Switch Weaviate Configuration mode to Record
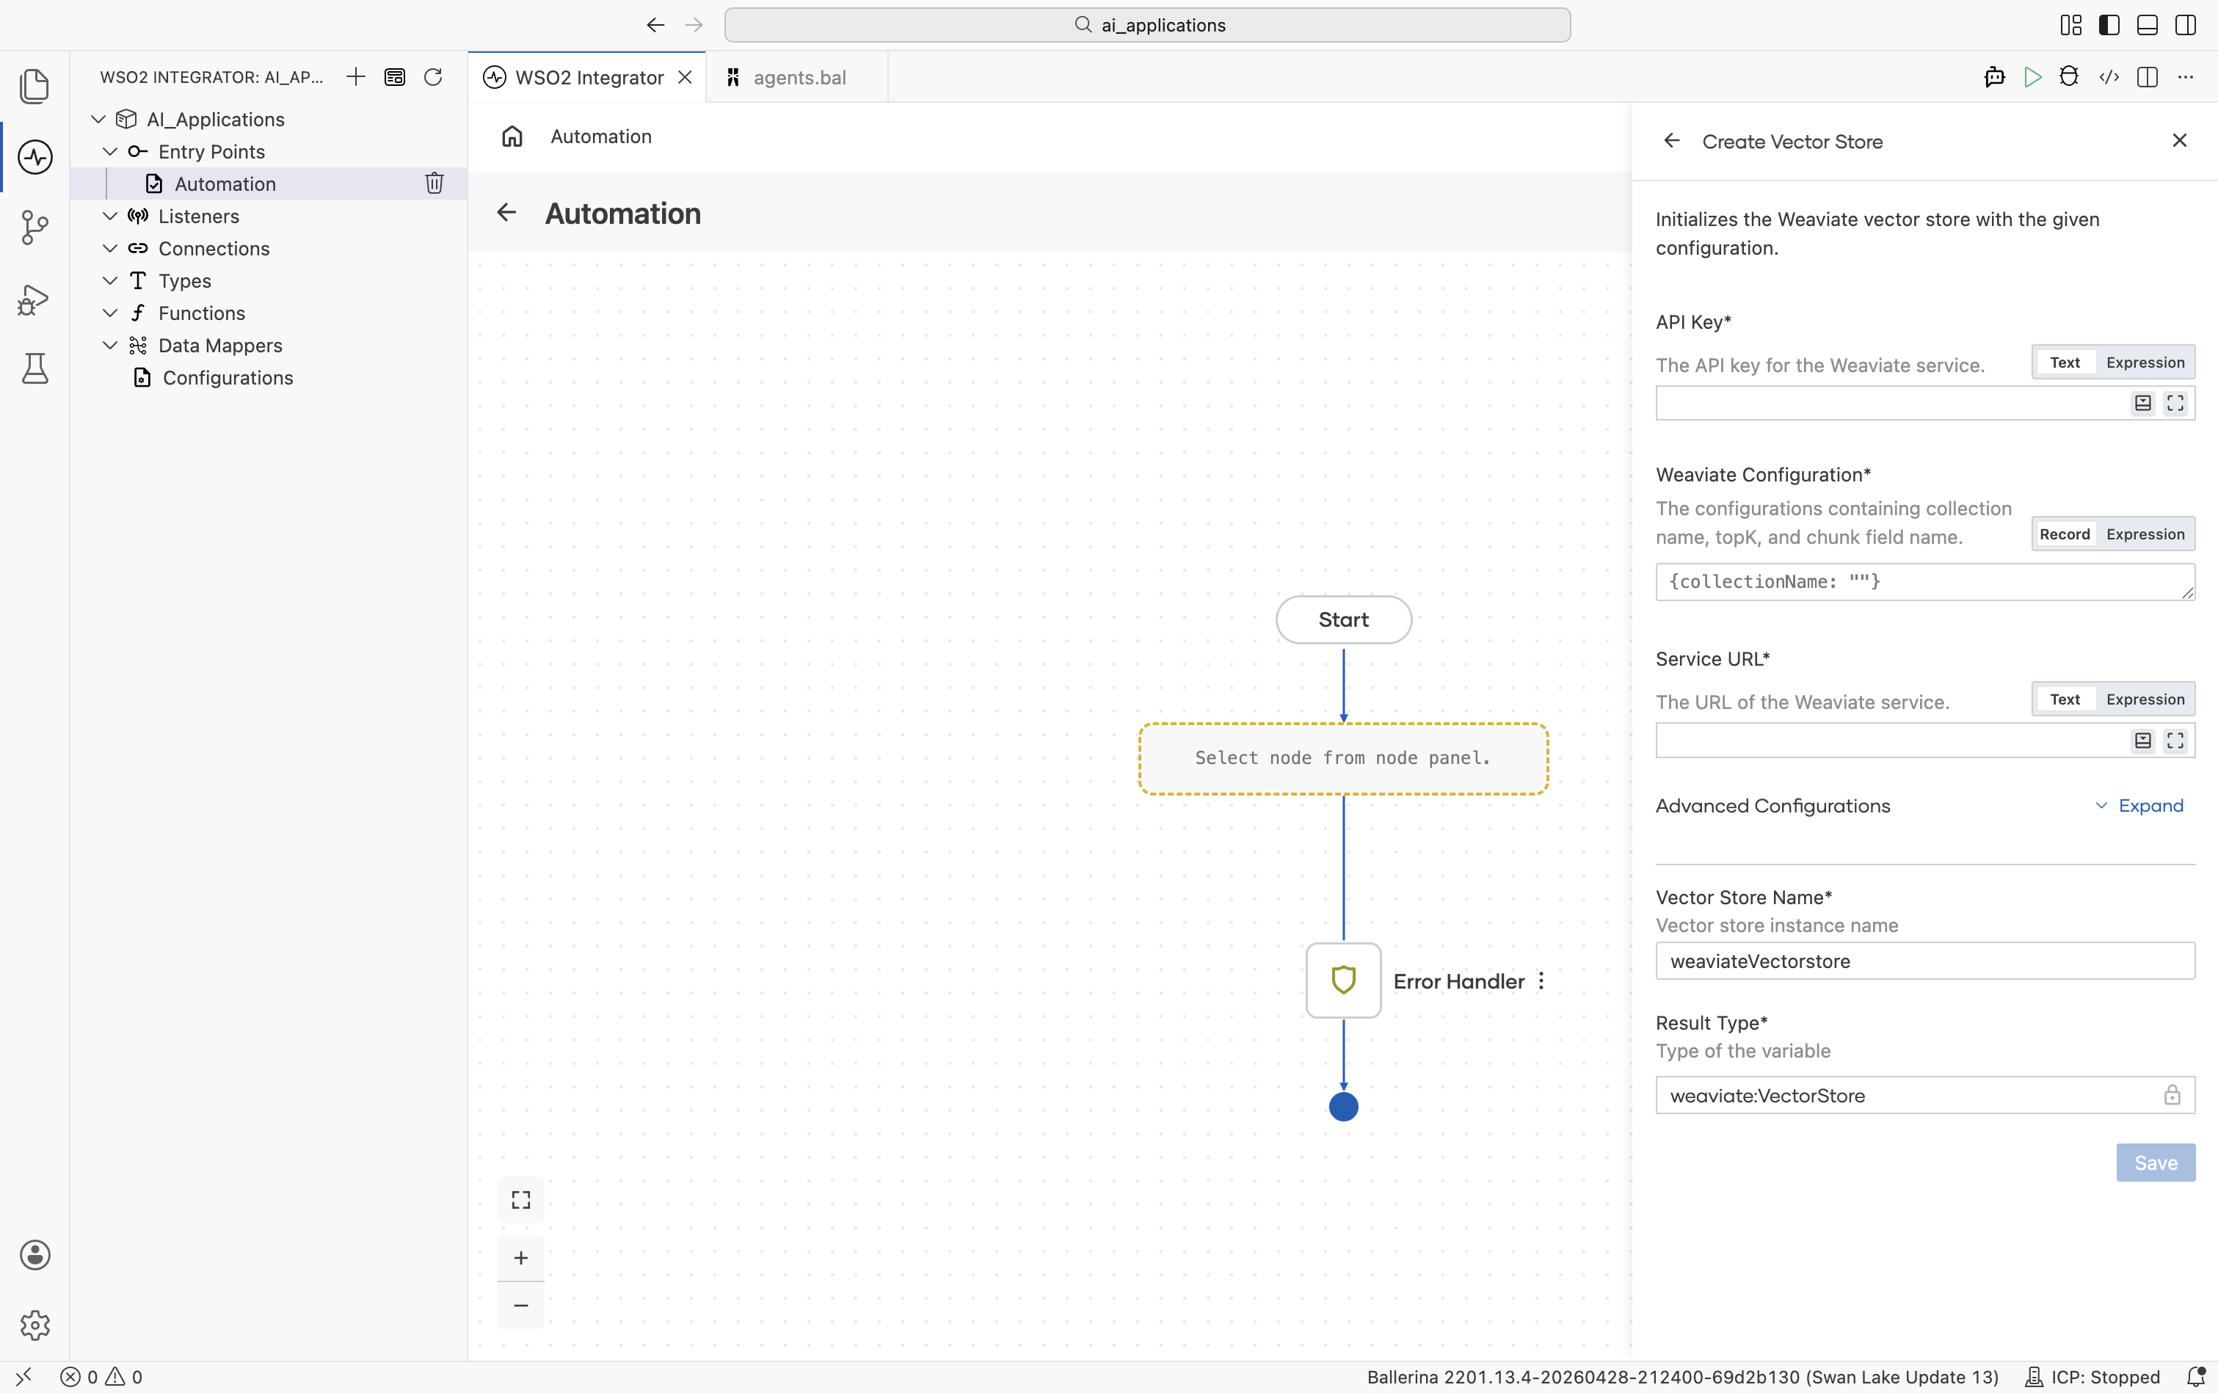This screenshot has width=2218, height=1393. pyautogui.click(x=2064, y=534)
